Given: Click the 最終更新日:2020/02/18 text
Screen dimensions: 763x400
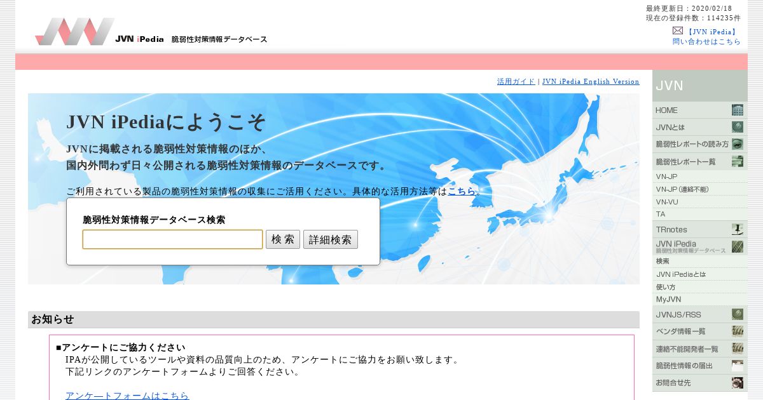Looking at the screenshot, I should (689, 8).
